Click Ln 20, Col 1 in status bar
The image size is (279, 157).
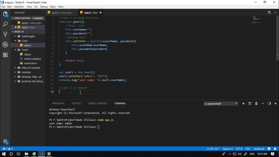213,149
